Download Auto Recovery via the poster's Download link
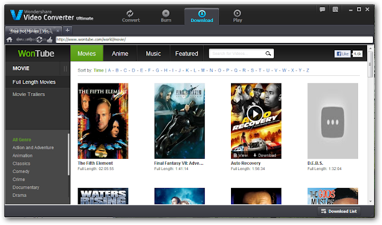 tap(265, 155)
